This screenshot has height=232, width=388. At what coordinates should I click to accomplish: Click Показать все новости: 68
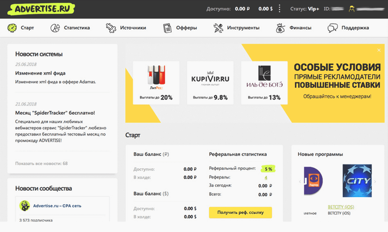[x=41, y=163]
